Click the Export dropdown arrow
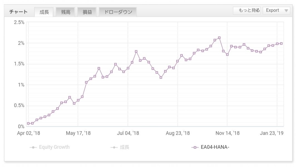Screen dimensions: 296x167 coord(286,11)
